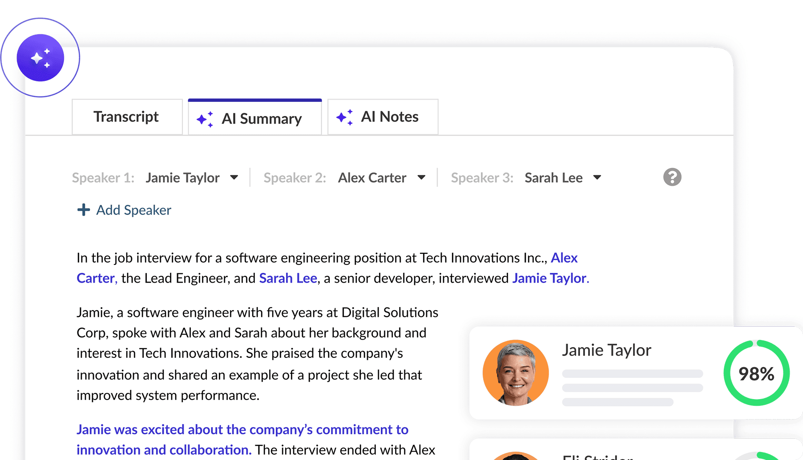Screen dimensions: 803x460
Task: Click Jamie Taylor's avatar photo
Action: point(516,373)
